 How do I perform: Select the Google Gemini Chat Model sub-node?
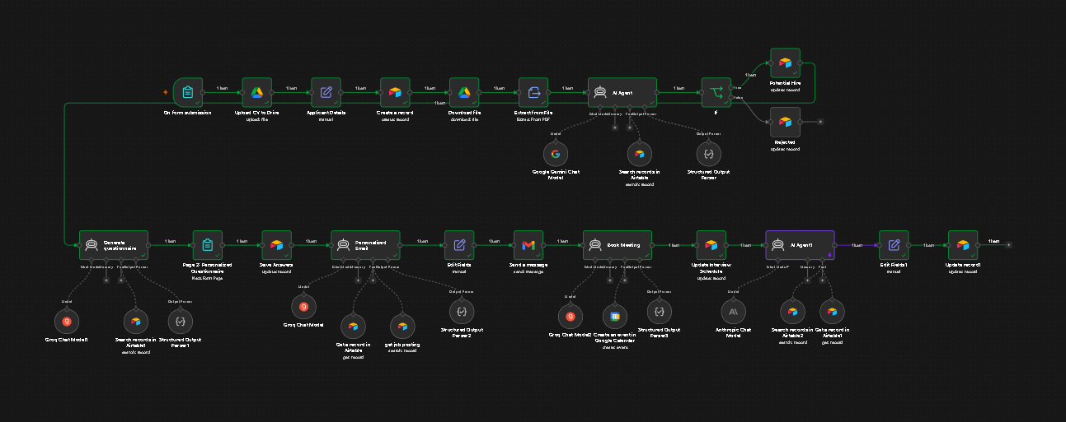pos(556,154)
